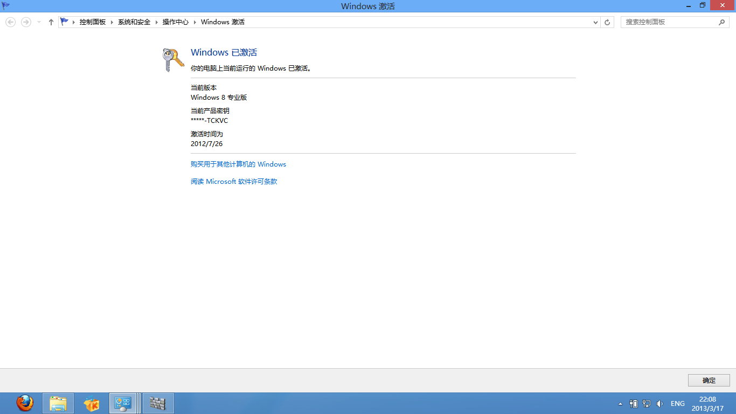Expand the chevron after 操作中心
The height and width of the screenshot is (414, 736).
[196, 22]
